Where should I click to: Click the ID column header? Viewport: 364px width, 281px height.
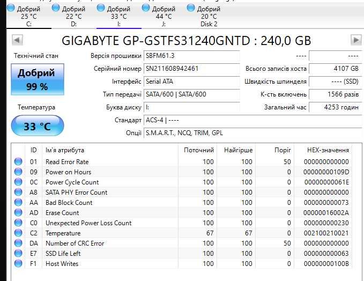(33, 150)
